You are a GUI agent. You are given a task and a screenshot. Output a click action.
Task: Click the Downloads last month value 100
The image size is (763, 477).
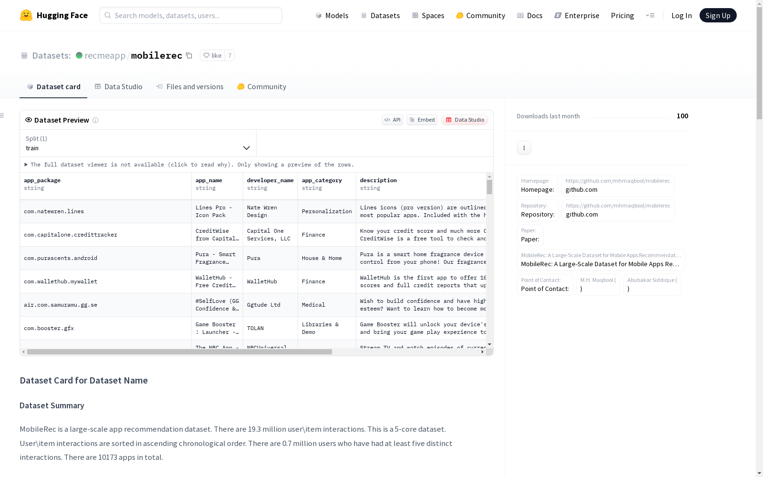(682, 116)
